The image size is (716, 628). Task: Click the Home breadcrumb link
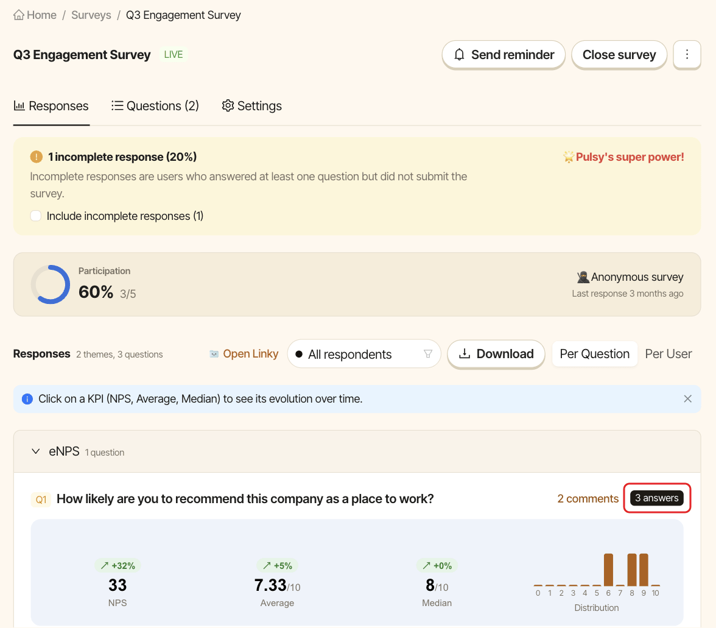coord(35,15)
